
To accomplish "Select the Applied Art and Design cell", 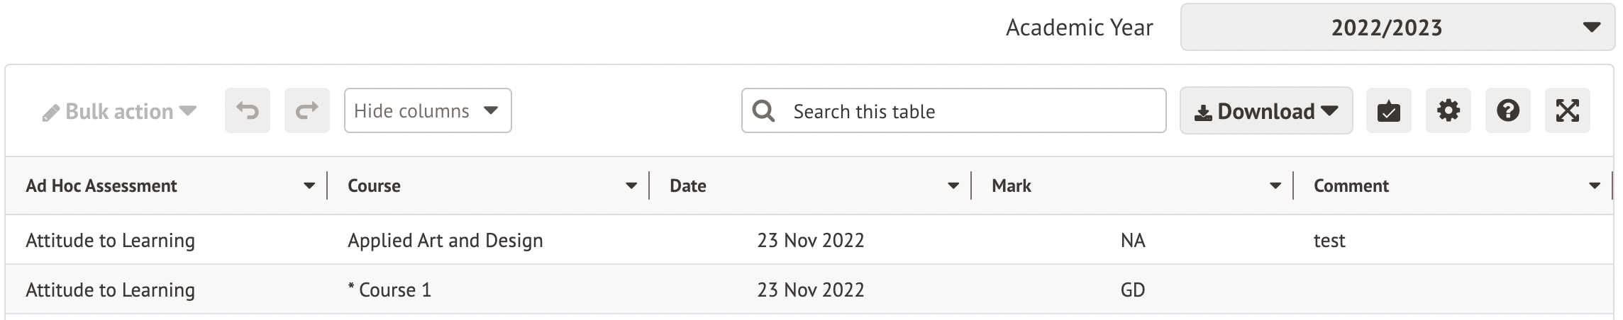I will coord(445,241).
